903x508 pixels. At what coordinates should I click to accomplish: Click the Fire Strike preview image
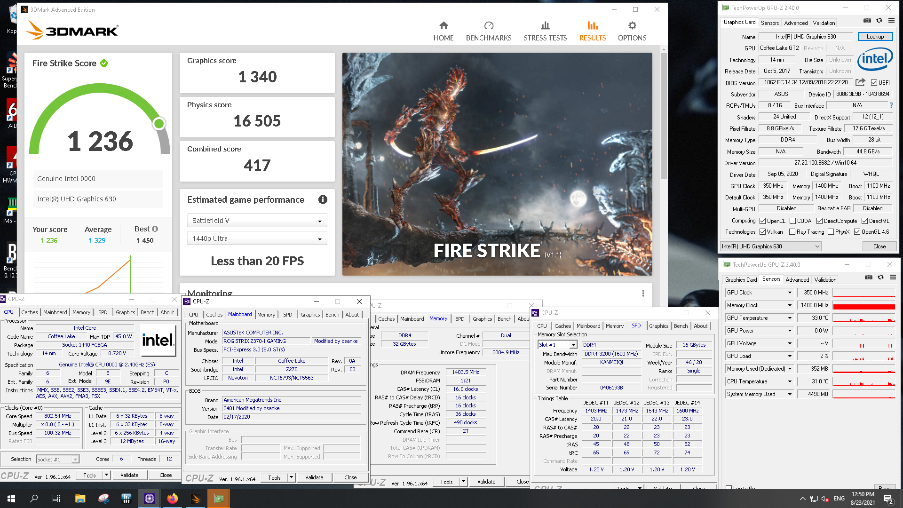coord(497,164)
